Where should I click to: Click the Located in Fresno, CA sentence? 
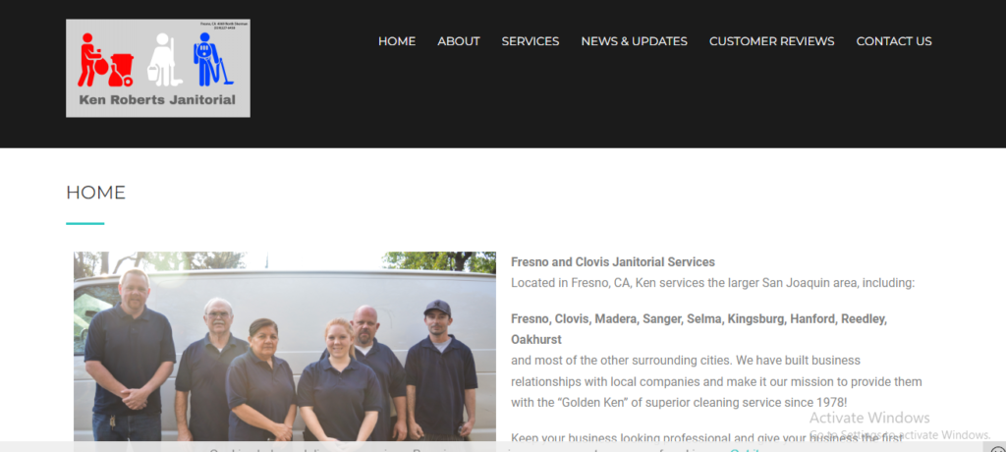coord(713,283)
